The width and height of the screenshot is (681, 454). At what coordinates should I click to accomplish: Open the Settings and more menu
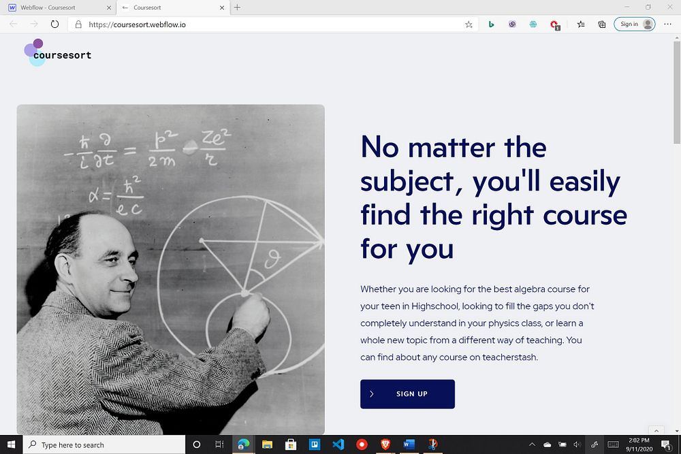667,25
